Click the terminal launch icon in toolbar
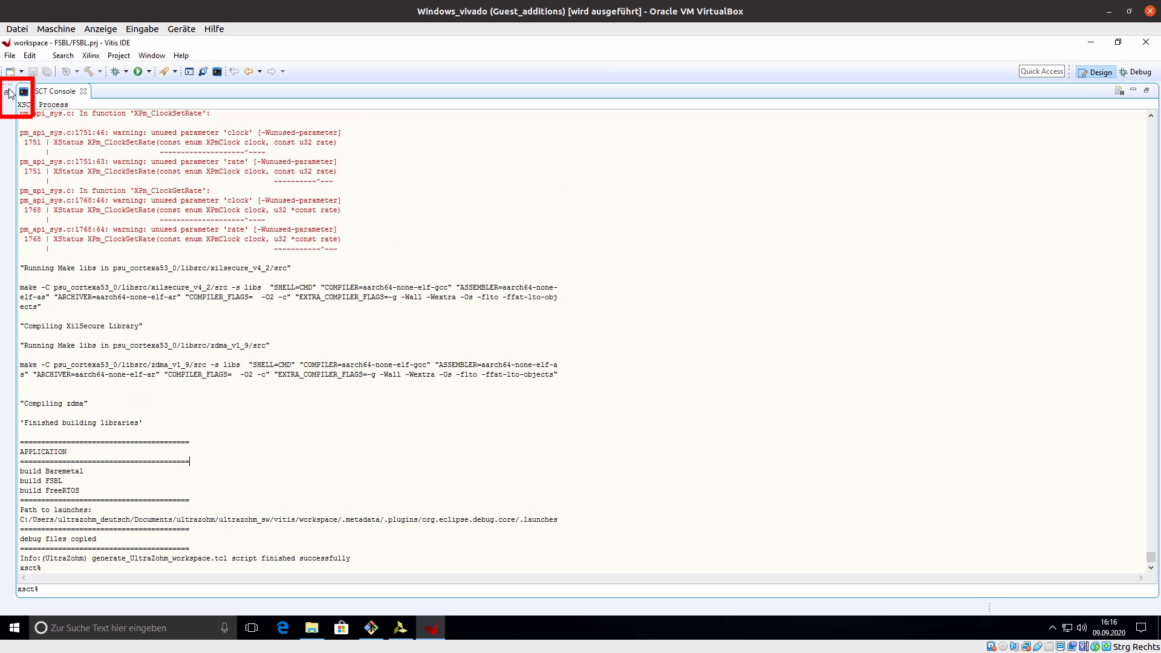The image size is (1161, 653). [189, 71]
